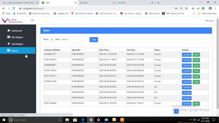Viewport: 219px width, 123px height.
Task: Click the Logout link
Action: click(x=210, y=20)
